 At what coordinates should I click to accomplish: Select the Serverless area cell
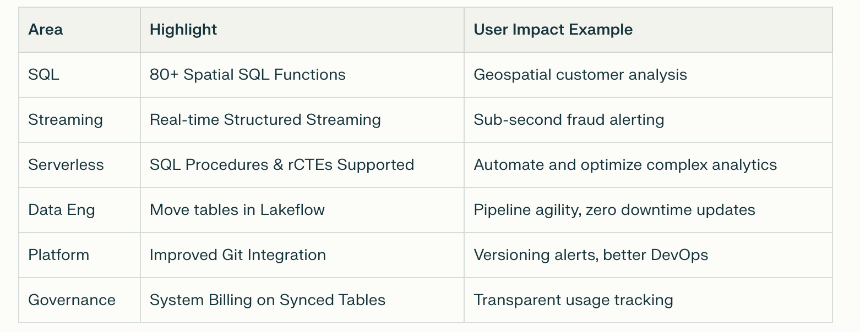click(66, 165)
